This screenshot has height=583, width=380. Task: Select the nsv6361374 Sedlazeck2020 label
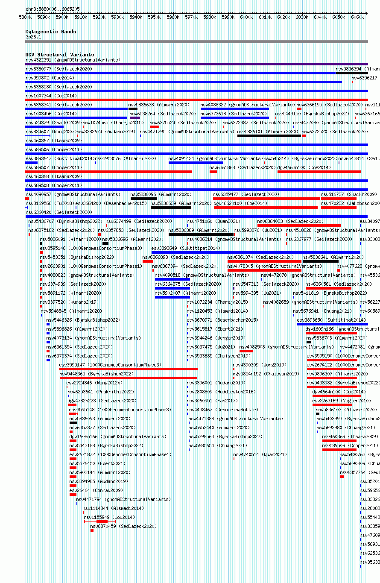tap(260, 258)
